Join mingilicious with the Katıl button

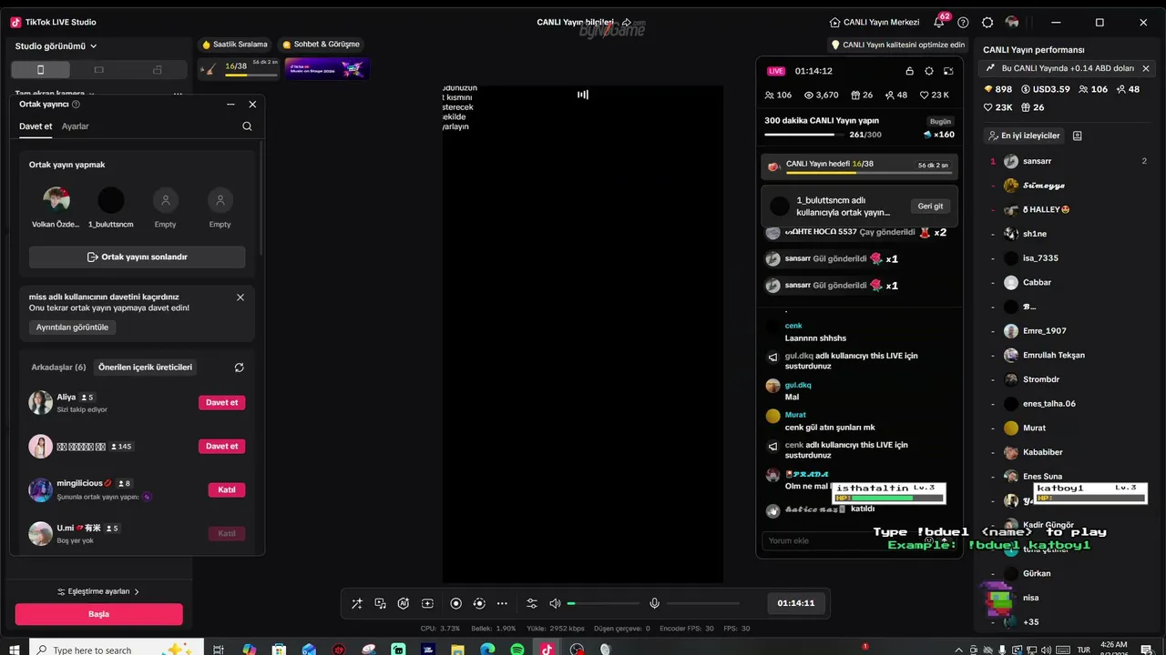click(227, 490)
